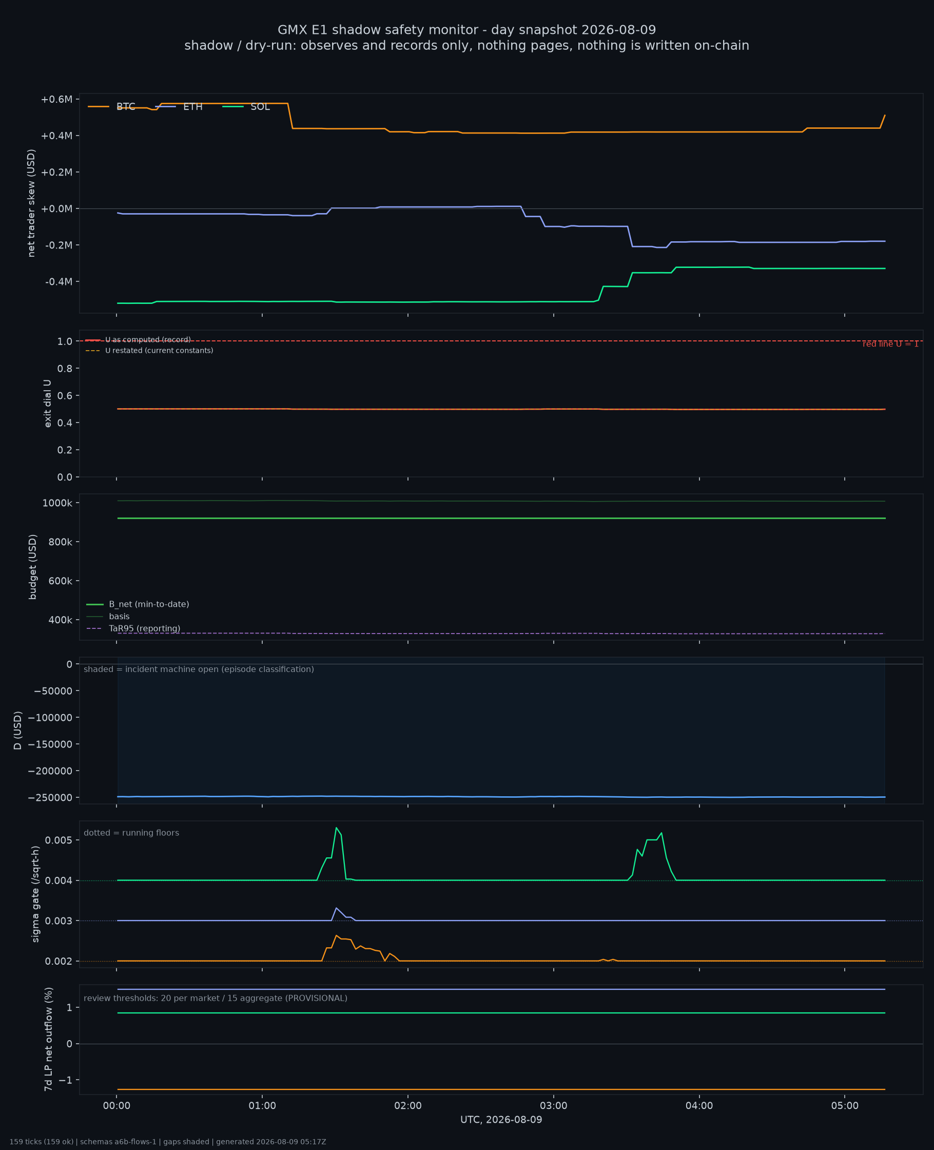Click the "exit dial U" axis label
Screen dimensions: 934x1150
(48, 404)
